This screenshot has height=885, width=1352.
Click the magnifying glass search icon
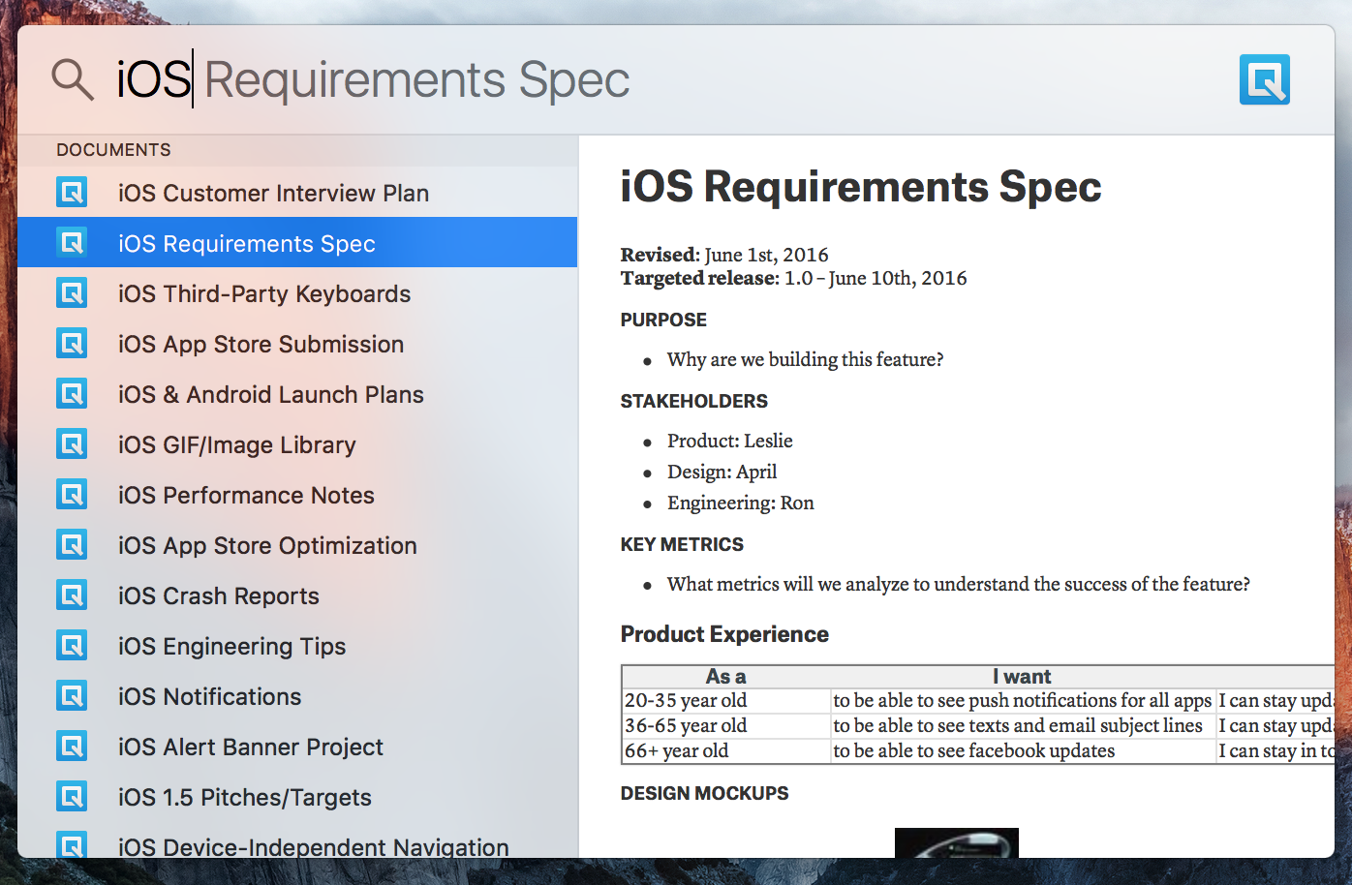click(x=73, y=79)
